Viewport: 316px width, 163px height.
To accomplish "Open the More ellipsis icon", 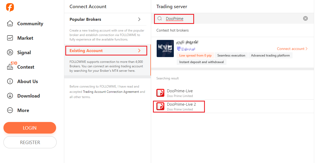I will [10, 110].
